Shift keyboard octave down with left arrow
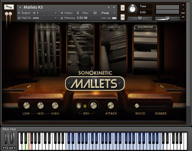This screenshot has width=192, height=151. tap(3, 148)
